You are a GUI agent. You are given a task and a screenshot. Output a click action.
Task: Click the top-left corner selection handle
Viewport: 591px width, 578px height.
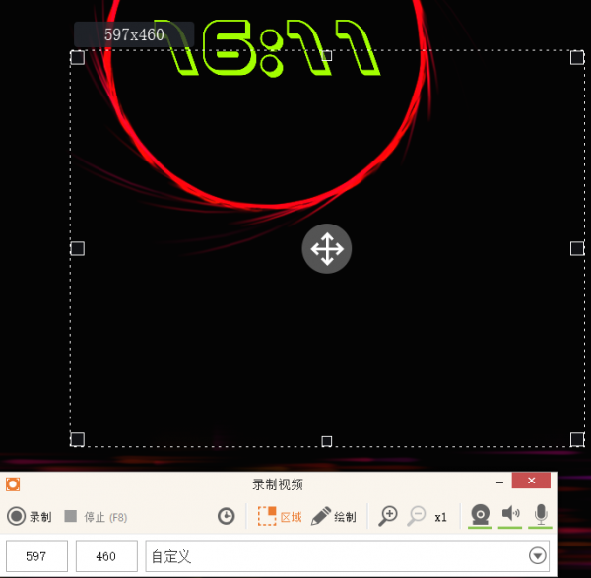point(77,58)
